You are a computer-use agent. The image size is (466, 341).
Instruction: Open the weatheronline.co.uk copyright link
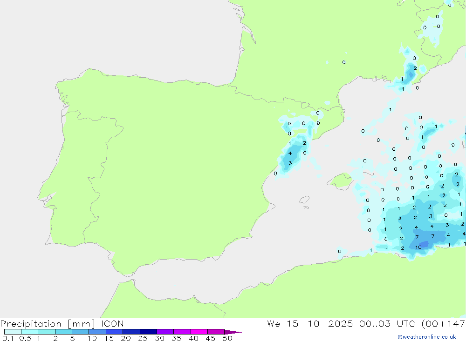click(x=427, y=337)
